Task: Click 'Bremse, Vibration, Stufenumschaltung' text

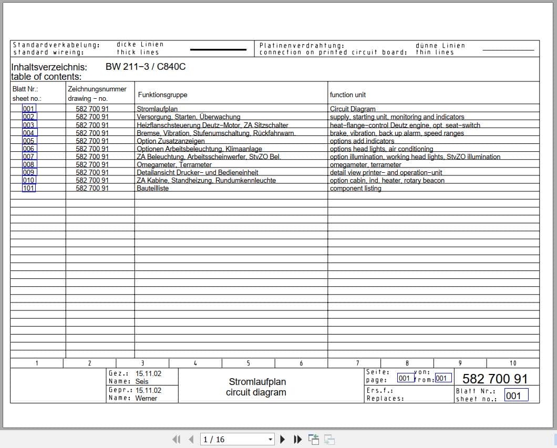Action: click(x=193, y=133)
